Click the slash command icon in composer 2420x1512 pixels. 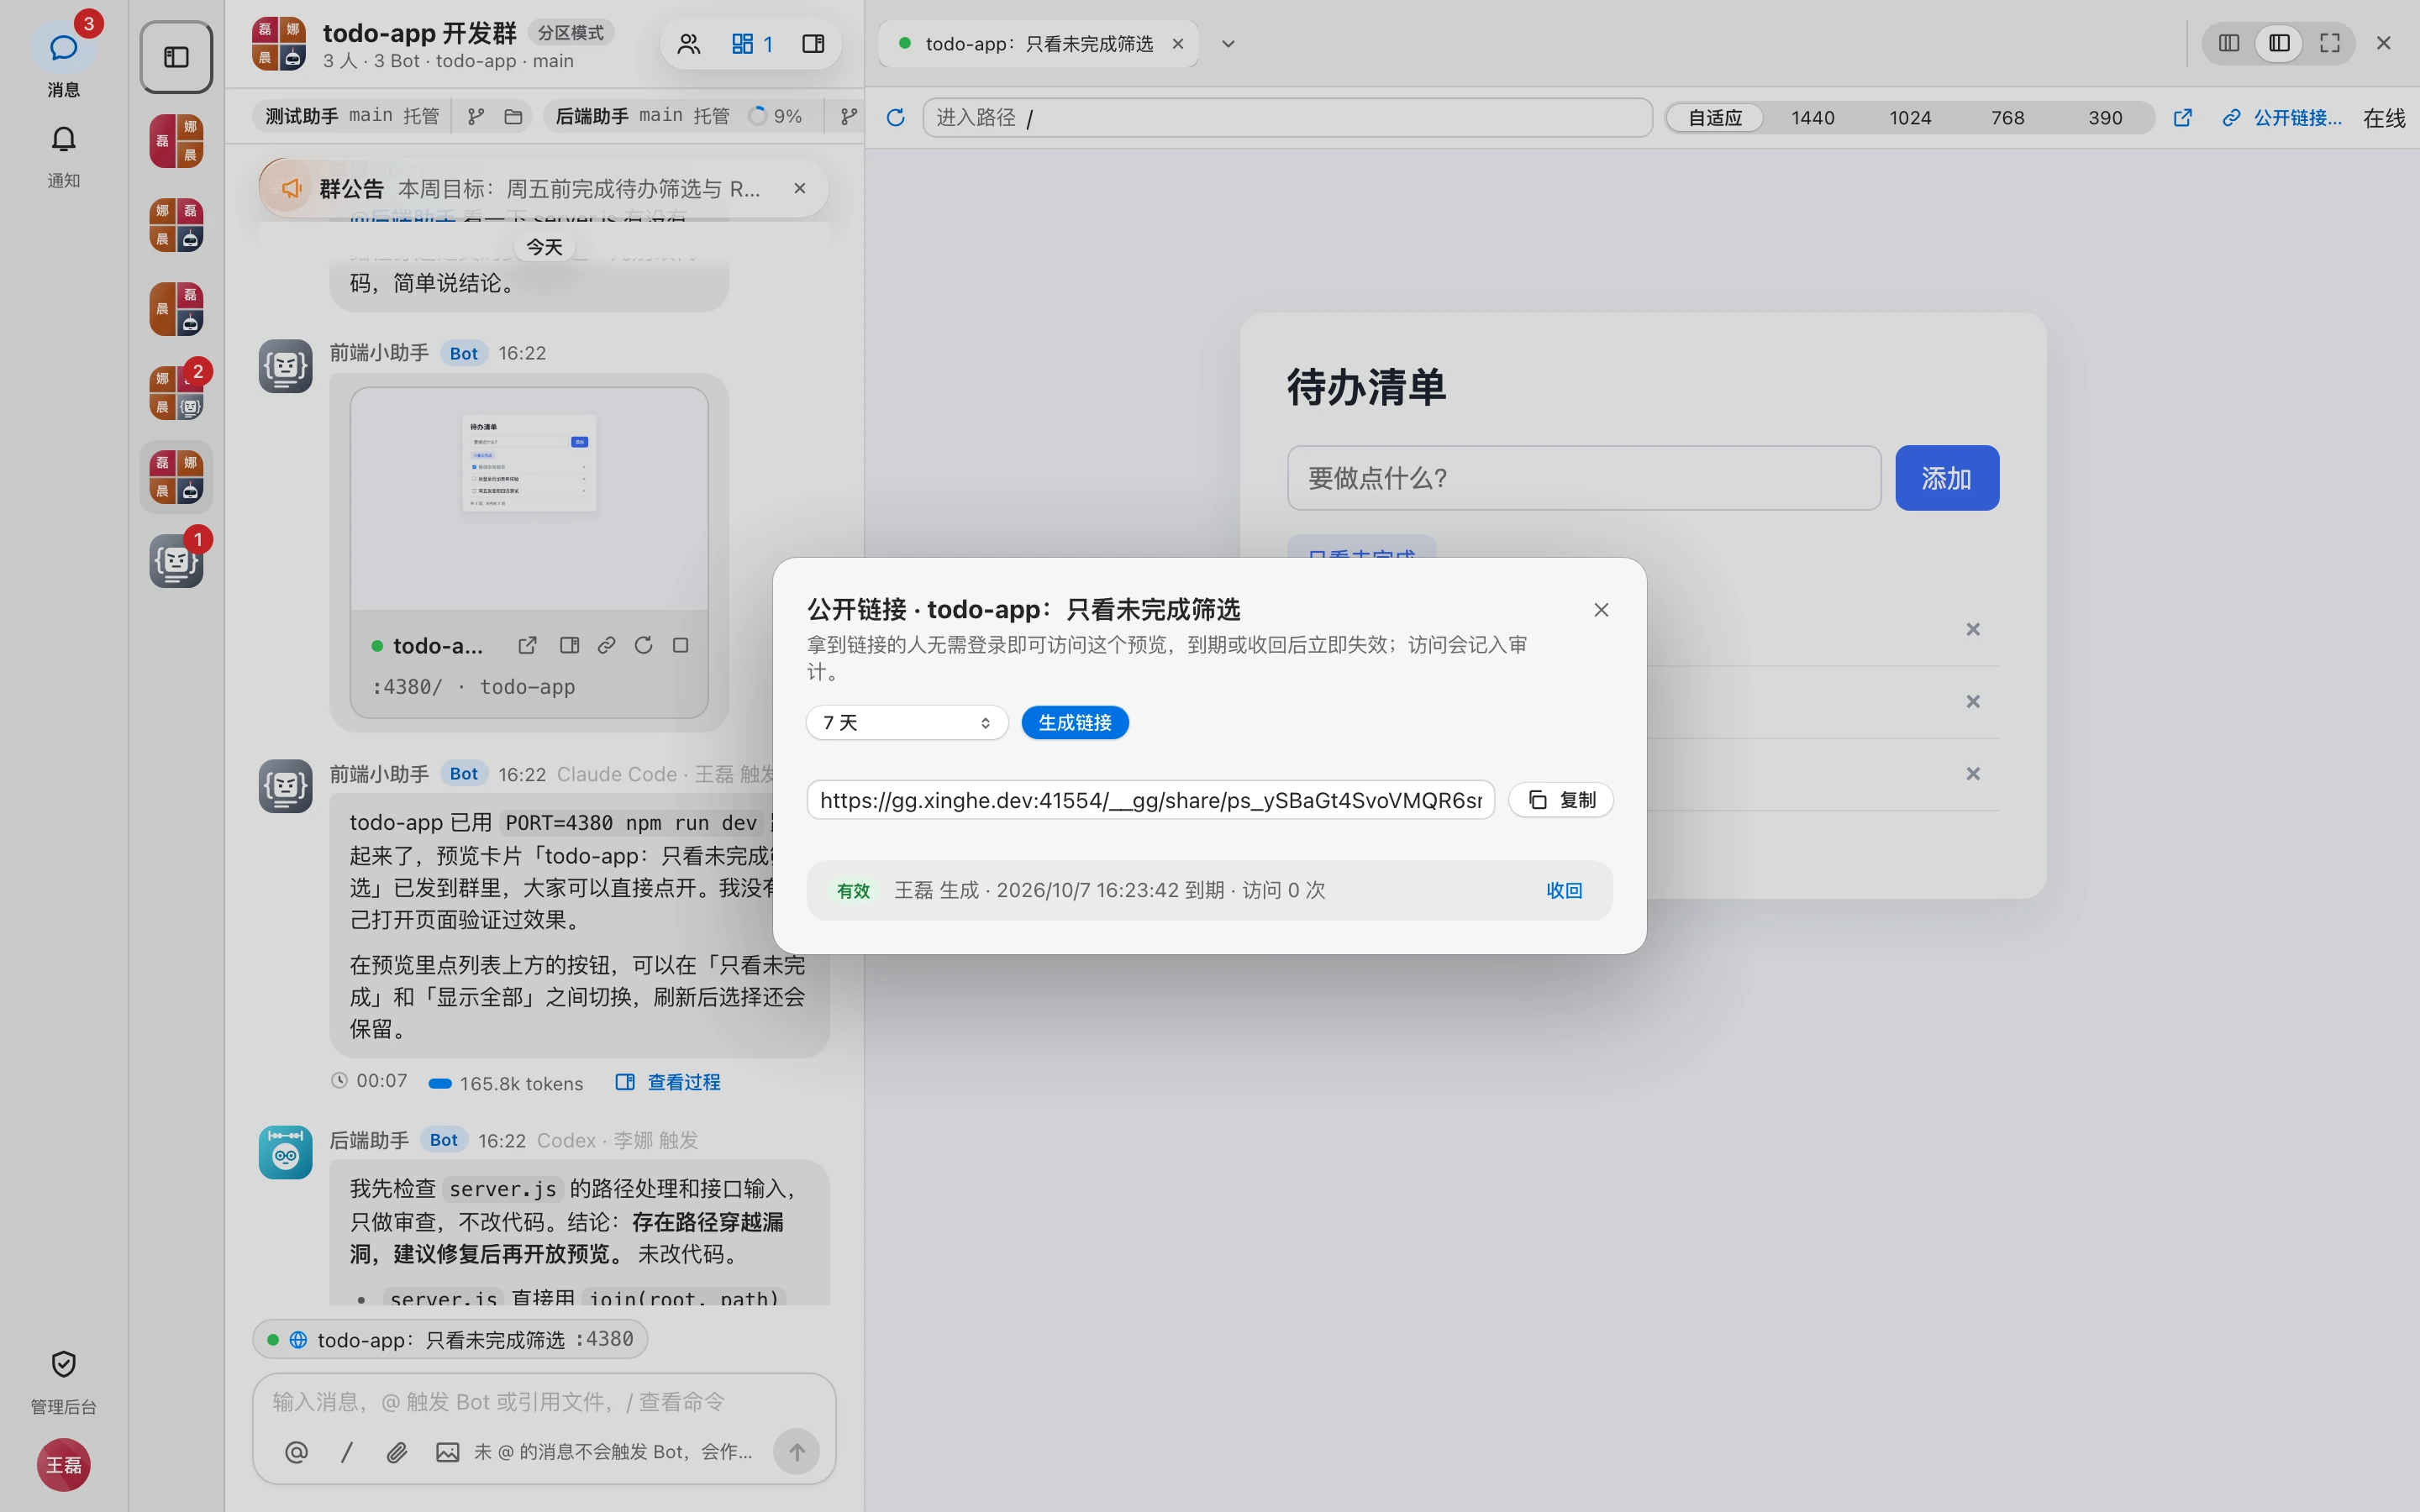pyautogui.click(x=347, y=1452)
